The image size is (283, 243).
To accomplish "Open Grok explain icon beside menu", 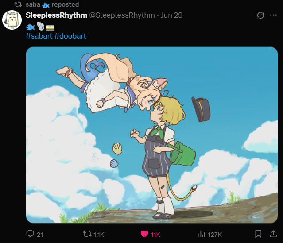I will coord(260,15).
